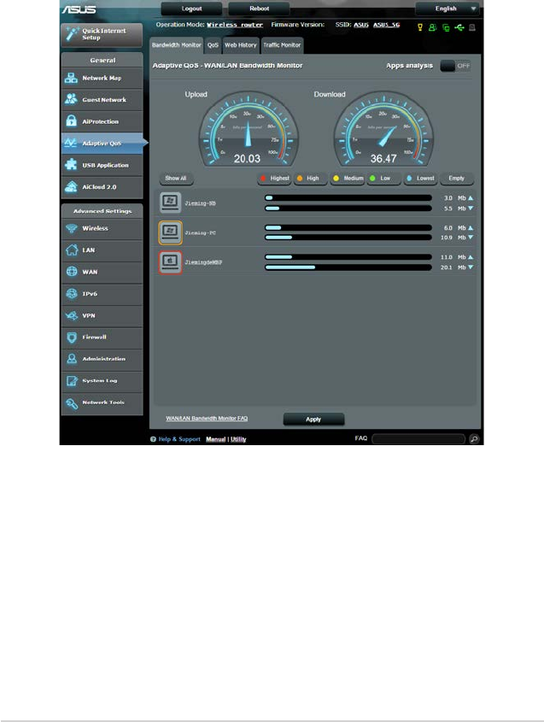Toggle the Apps analysis switch
The image size is (544, 722).
(x=455, y=66)
